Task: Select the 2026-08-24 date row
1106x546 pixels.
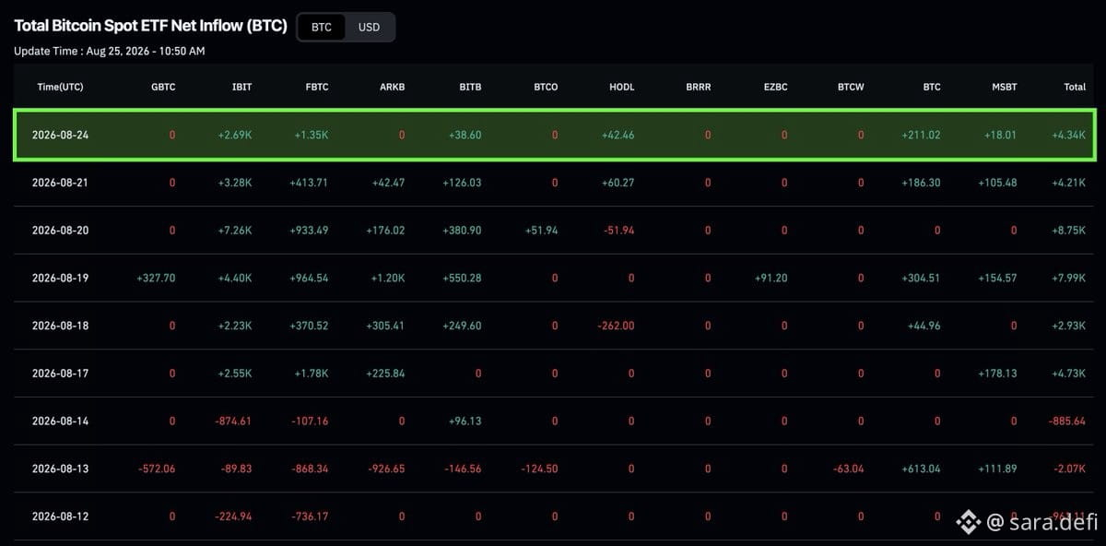Action: pos(553,135)
